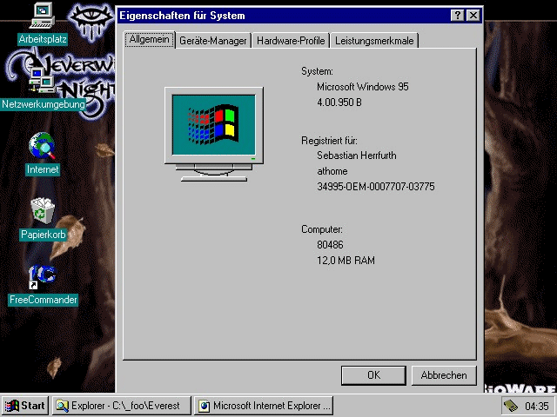
Task: Click the tray hardware icon beside clock
Action: [510, 406]
